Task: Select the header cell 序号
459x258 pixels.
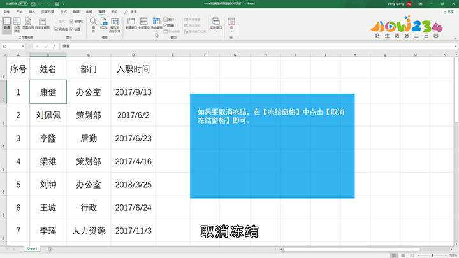Action: (18, 69)
